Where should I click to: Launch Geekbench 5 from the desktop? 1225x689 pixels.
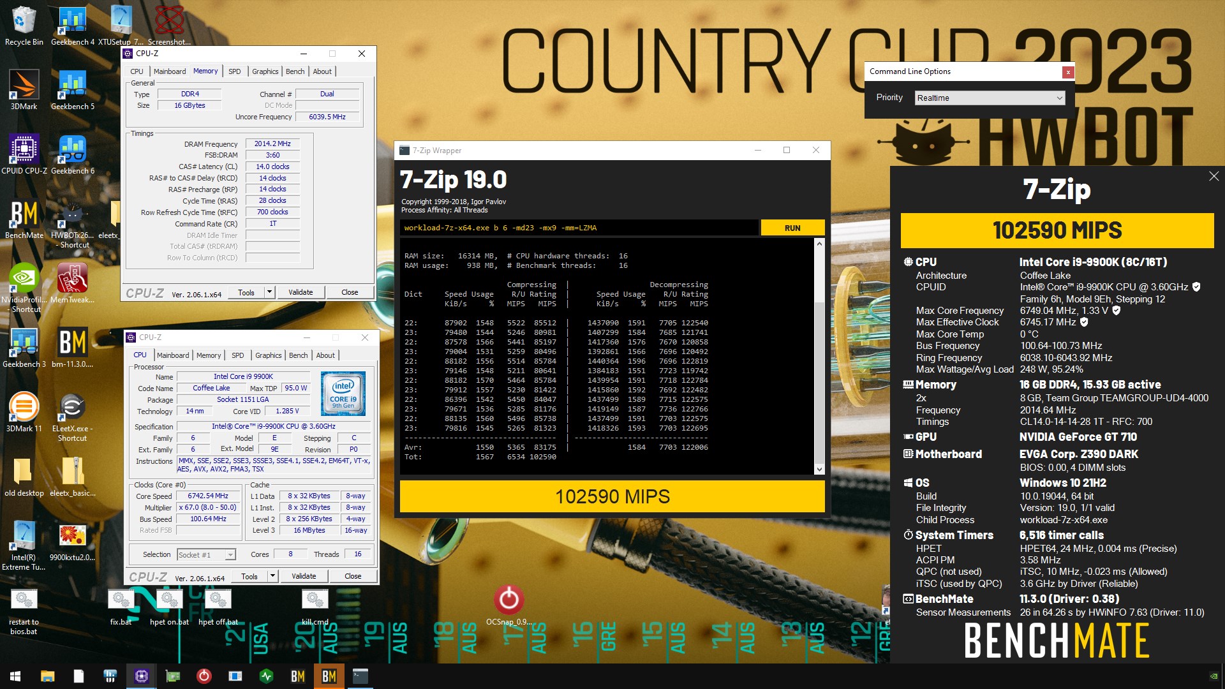pos(73,90)
